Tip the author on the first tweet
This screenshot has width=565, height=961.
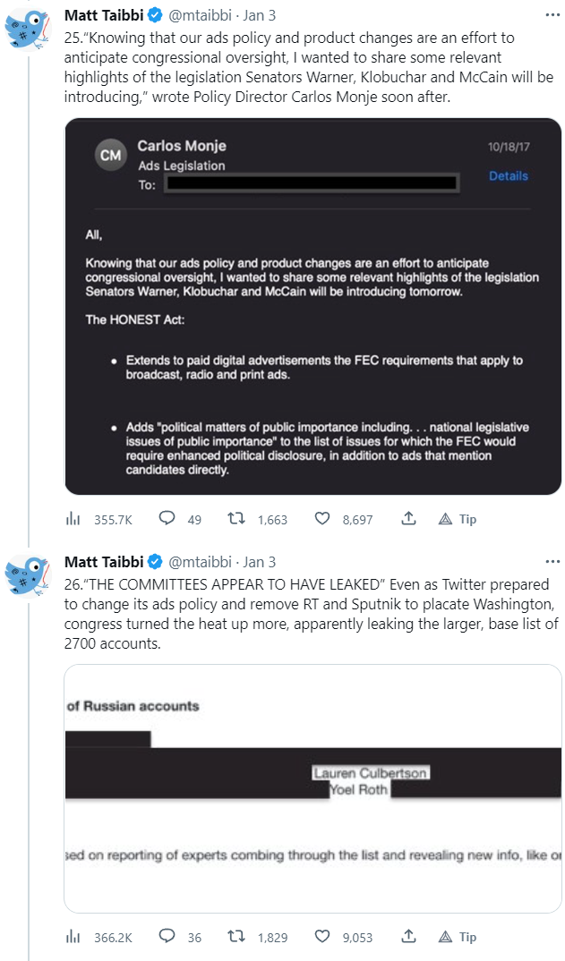click(x=458, y=519)
